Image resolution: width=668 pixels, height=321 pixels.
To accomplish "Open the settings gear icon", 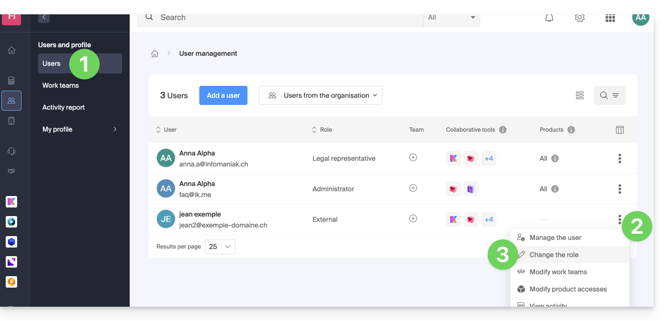I will pyautogui.click(x=580, y=18).
